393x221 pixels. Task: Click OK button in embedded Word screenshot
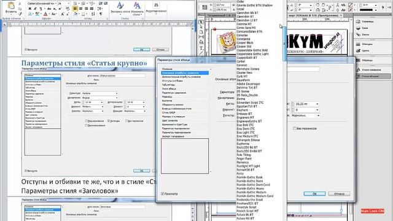coord(142,171)
